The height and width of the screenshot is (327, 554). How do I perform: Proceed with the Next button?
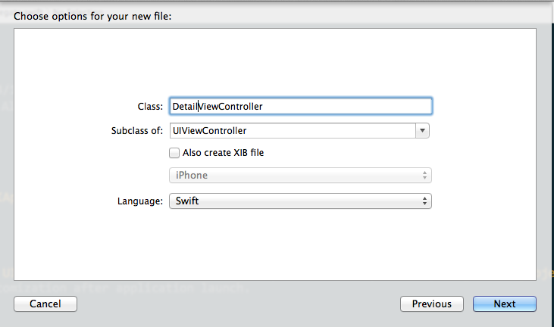point(505,304)
